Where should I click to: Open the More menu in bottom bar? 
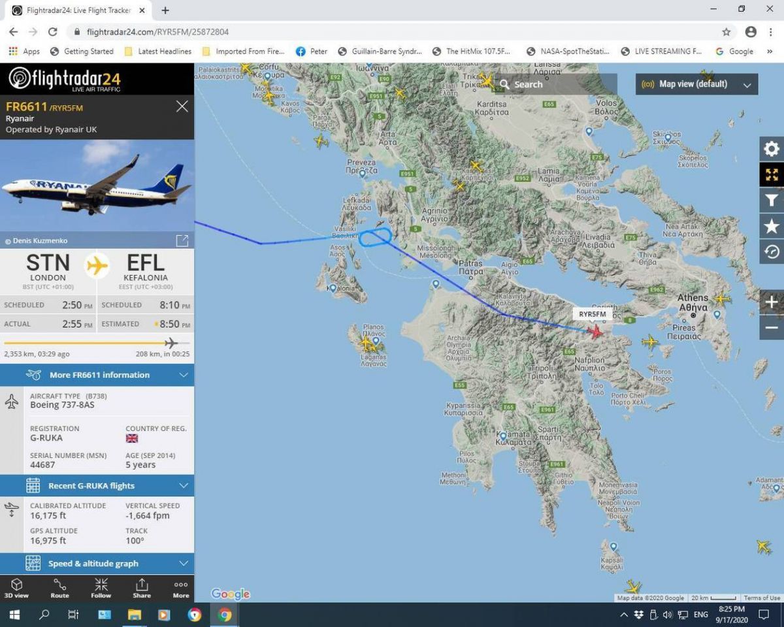pyautogui.click(x=181, y=588)
